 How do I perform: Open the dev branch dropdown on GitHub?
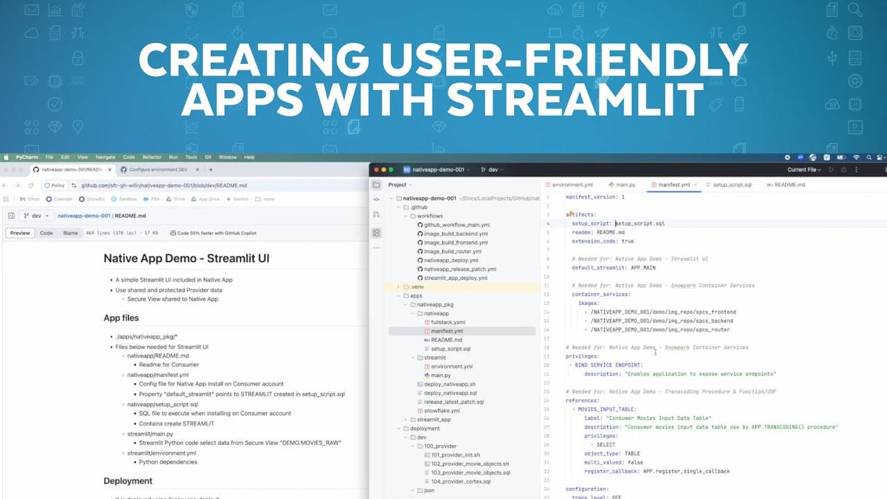click(x=36, y=215)
